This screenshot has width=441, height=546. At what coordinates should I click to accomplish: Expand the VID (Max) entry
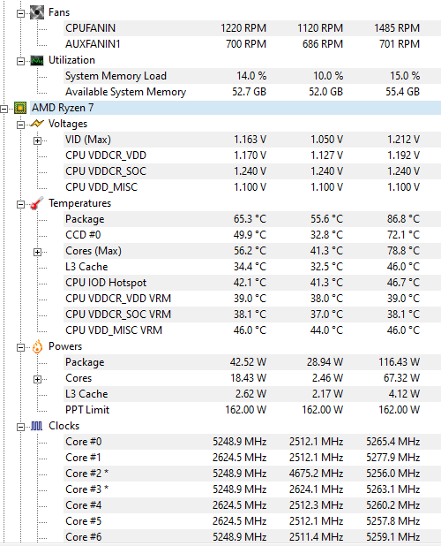coord(38,140)
